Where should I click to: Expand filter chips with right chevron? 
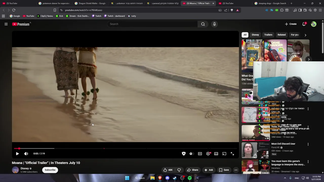(x=305, y=35)
